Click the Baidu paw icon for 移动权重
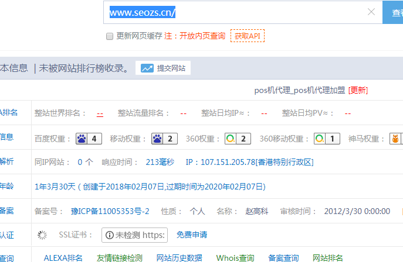 pyautogui.click(x=157, y=139)
